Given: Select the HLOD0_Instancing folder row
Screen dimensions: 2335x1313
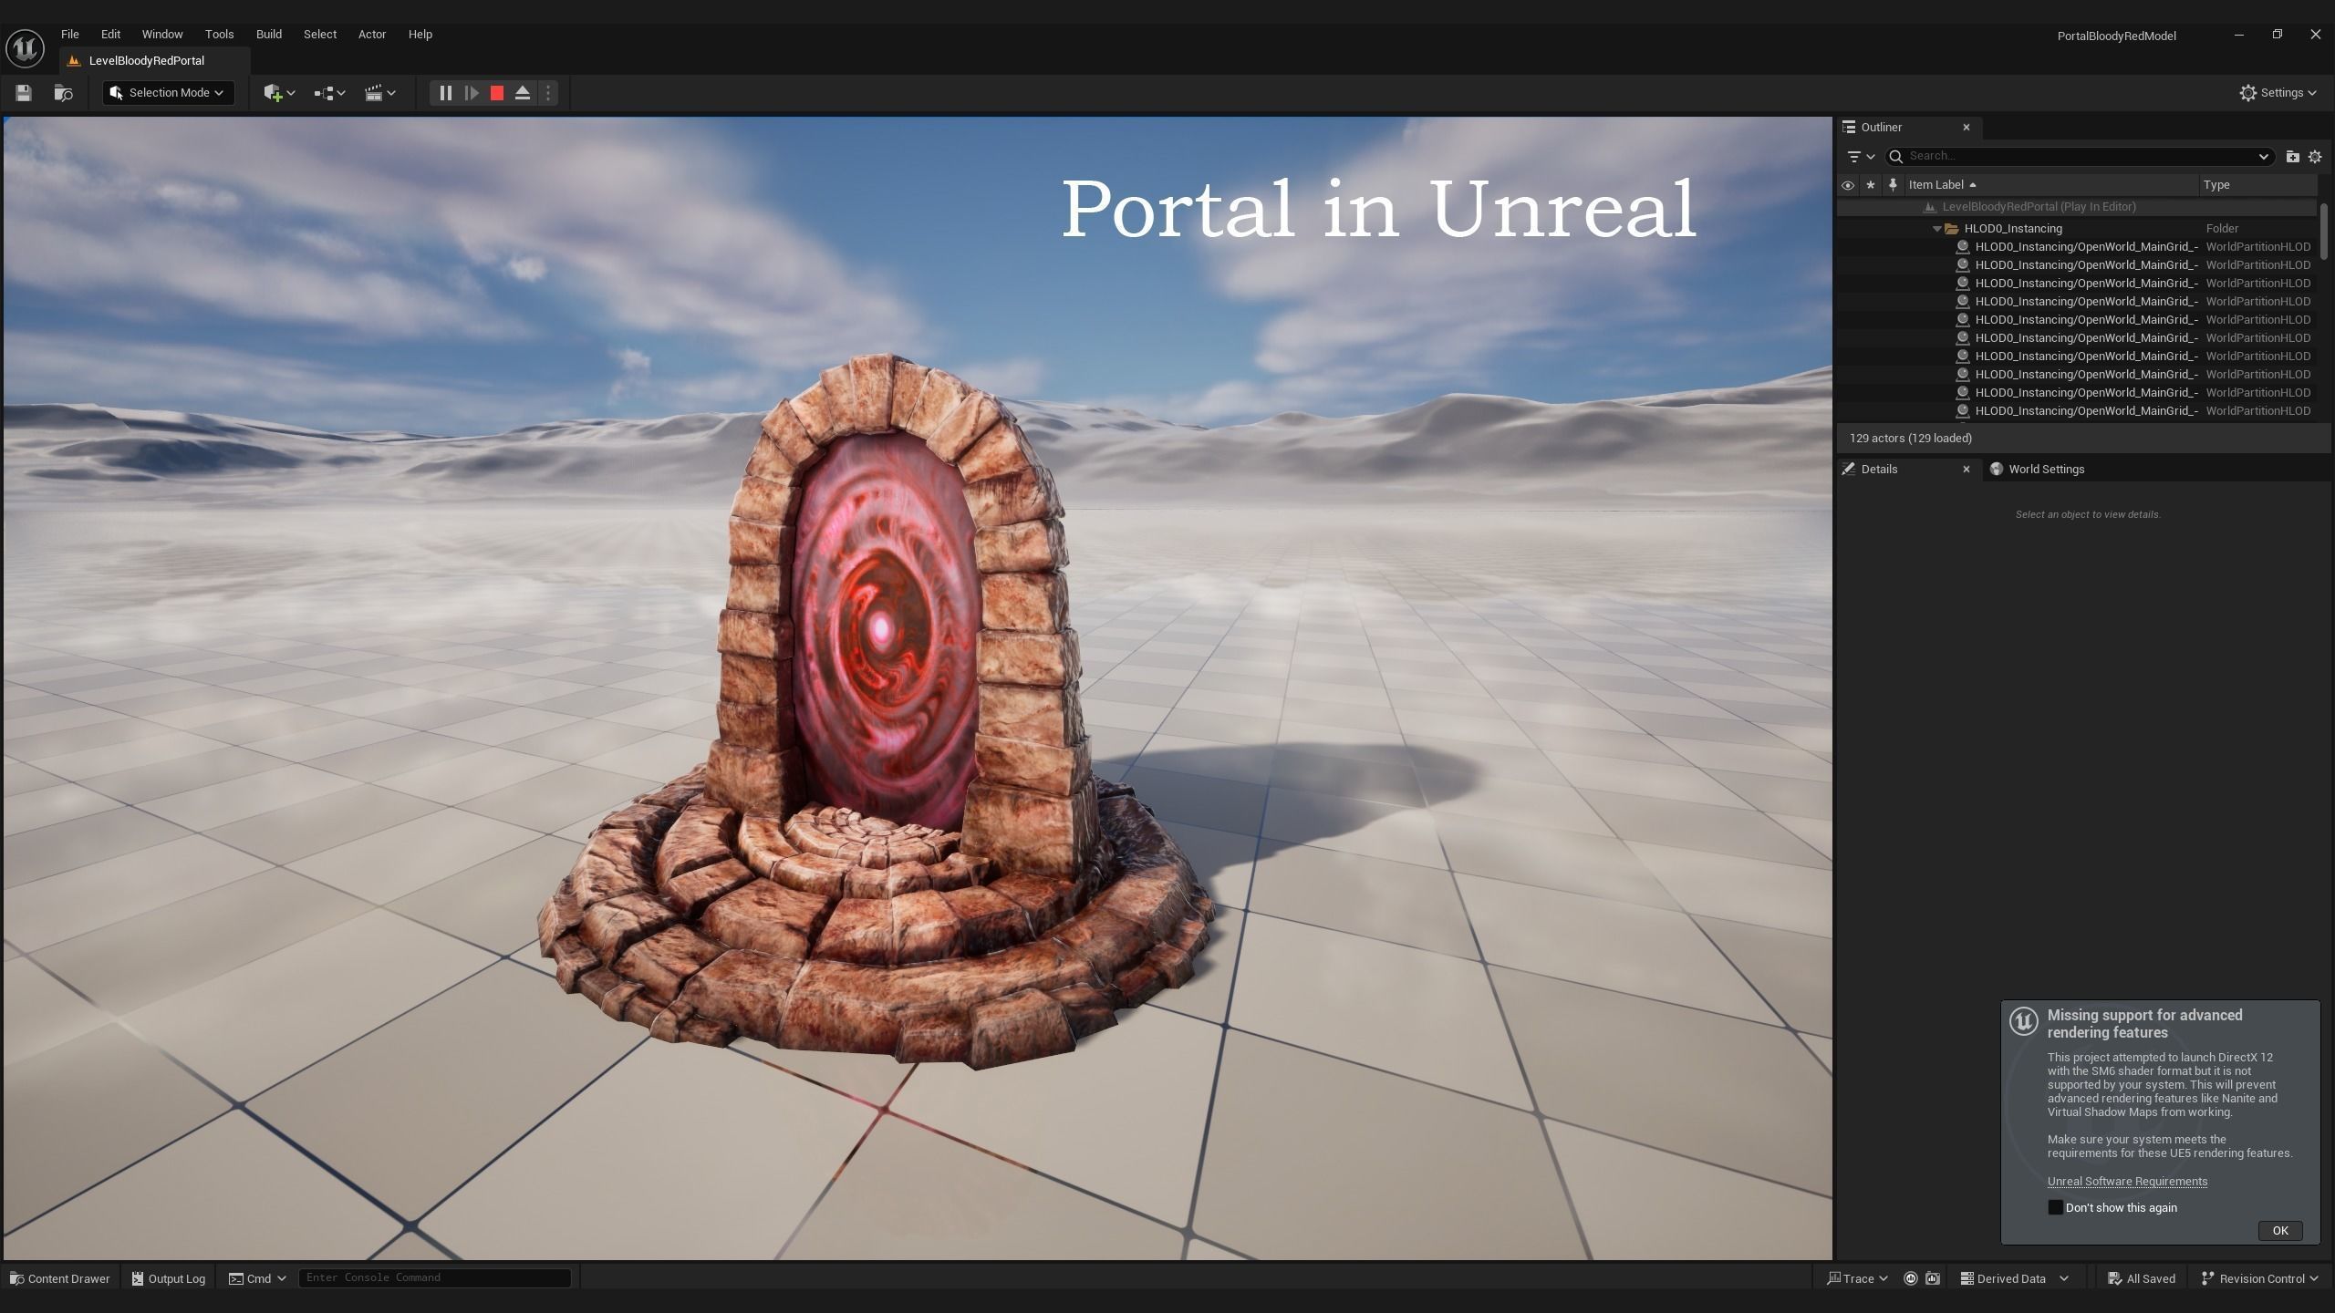Looking at the screenshot, I should point(2077,229).
